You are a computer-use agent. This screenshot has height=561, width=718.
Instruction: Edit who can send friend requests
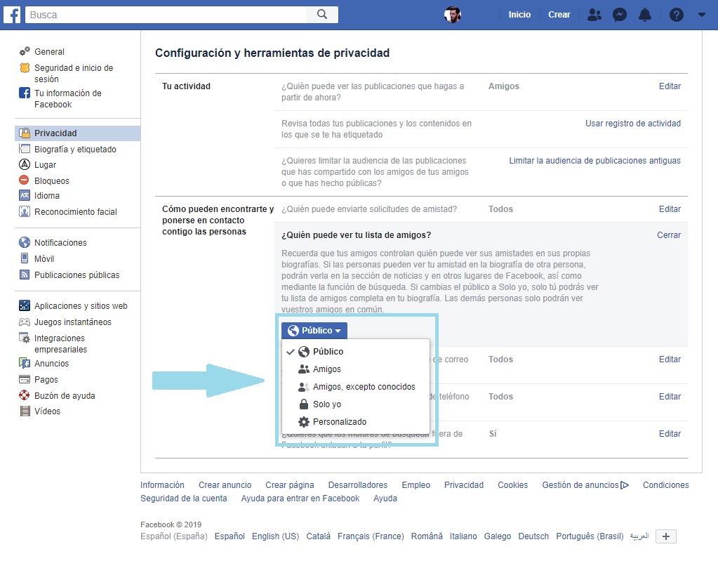point(670,209)
